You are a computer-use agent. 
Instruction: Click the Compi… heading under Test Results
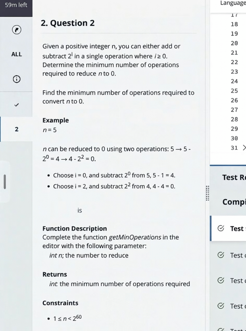point(234,202)
